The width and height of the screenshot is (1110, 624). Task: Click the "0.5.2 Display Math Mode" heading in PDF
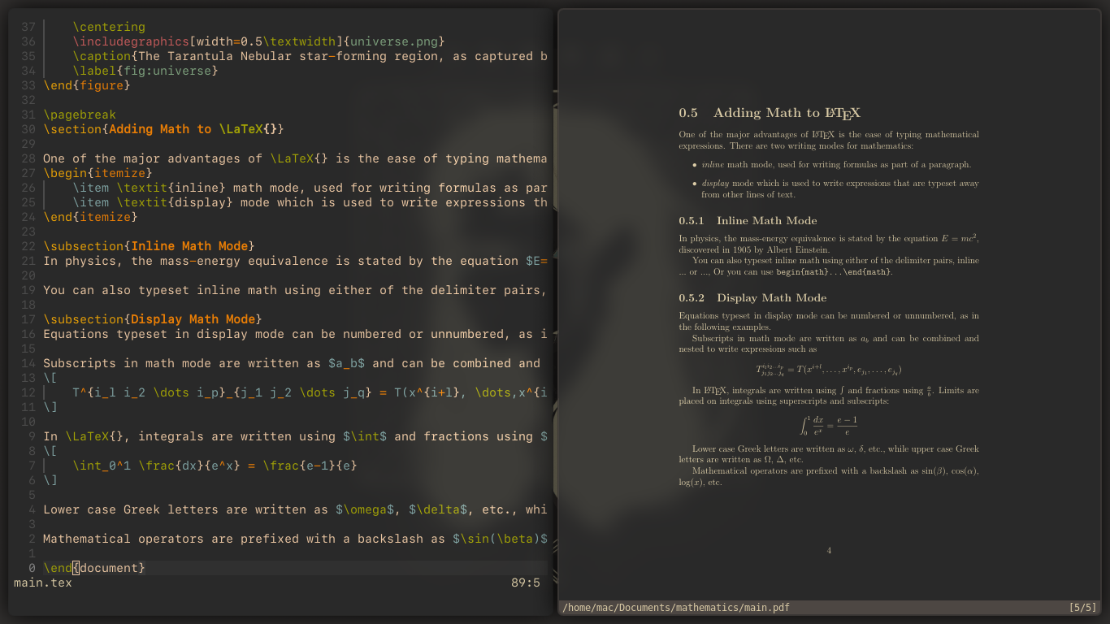pos(752,297)
